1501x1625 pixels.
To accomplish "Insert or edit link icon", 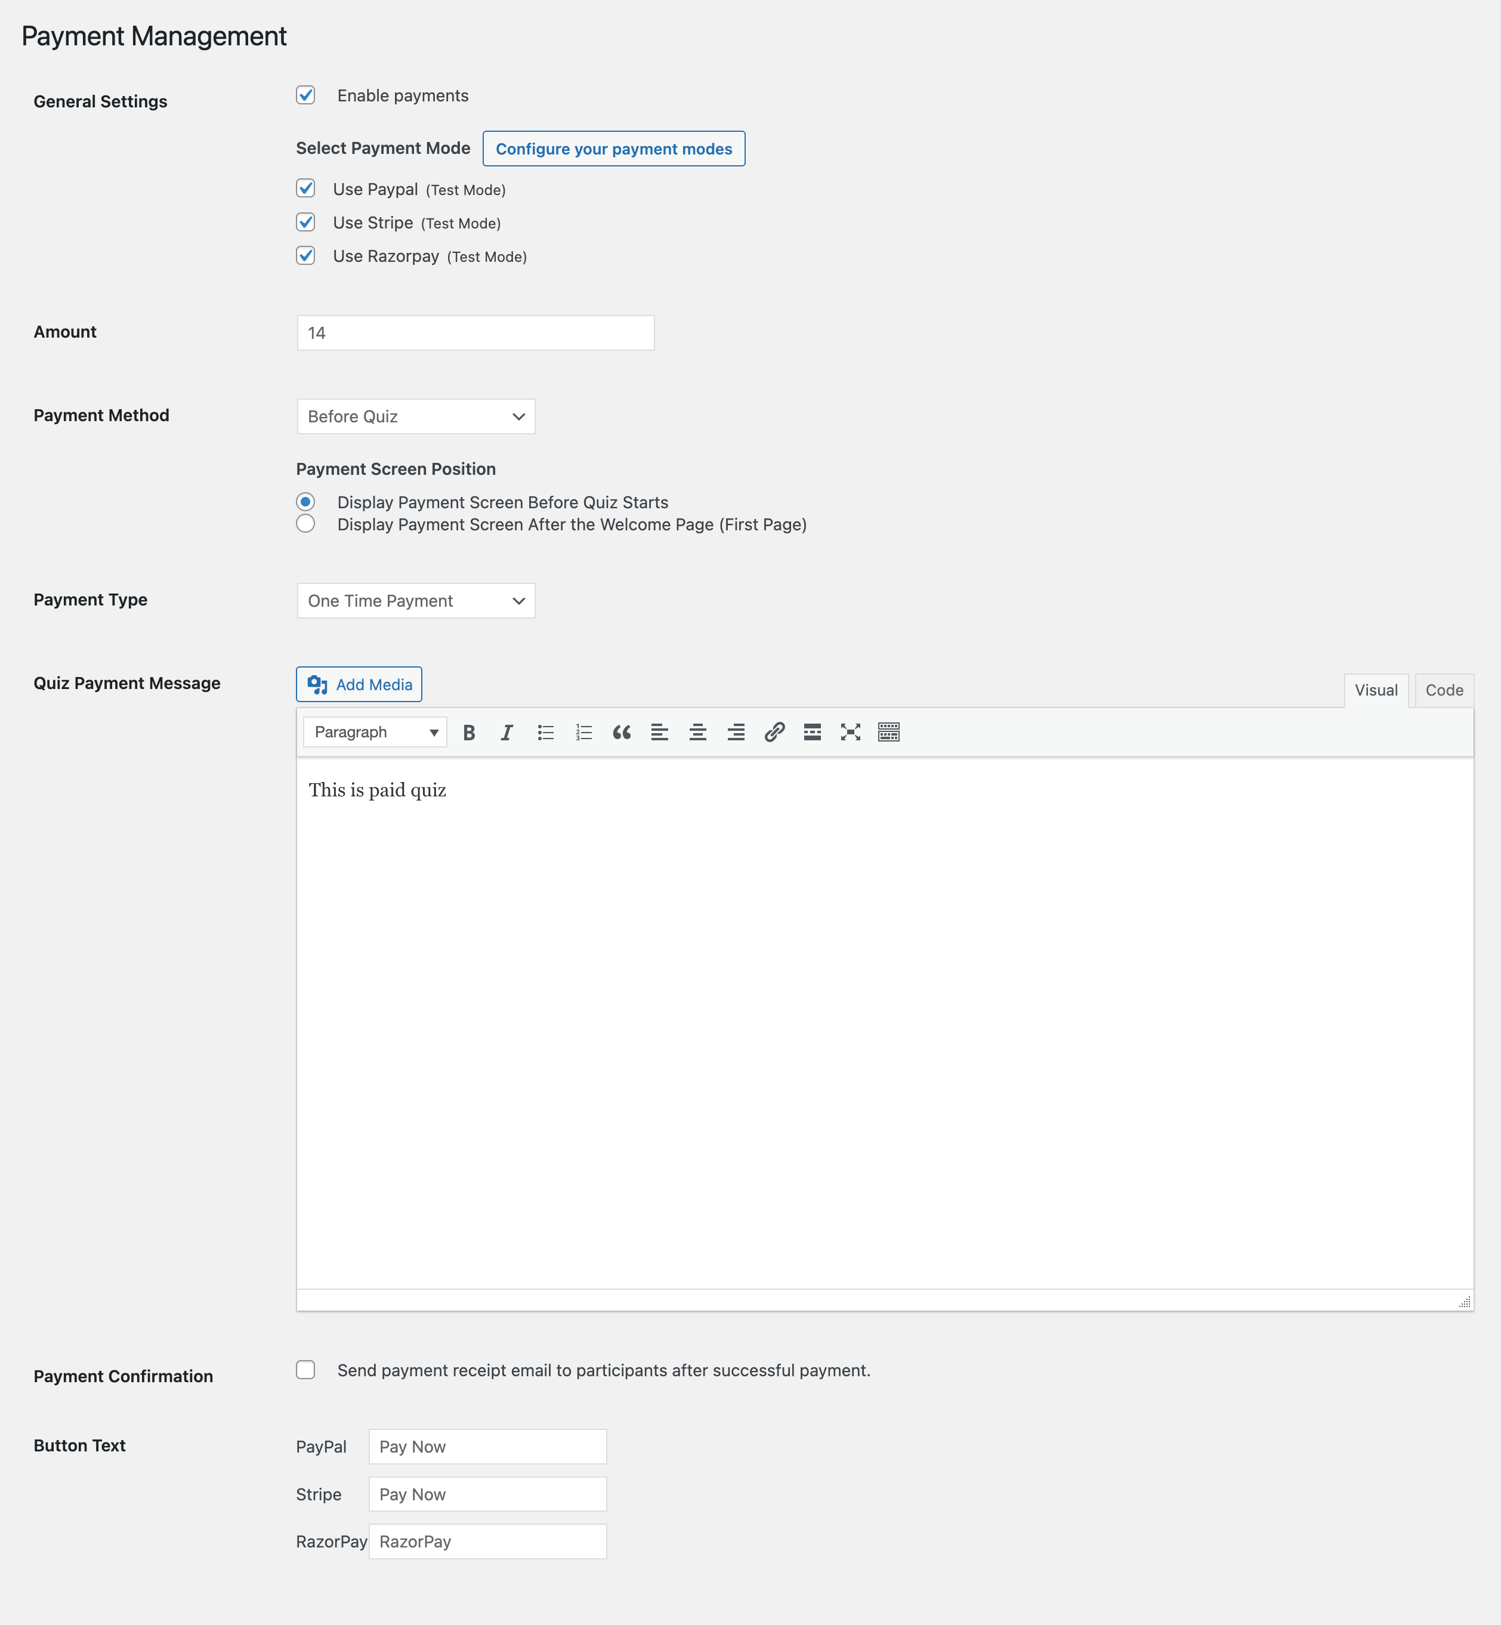I will tap(774, 733).
